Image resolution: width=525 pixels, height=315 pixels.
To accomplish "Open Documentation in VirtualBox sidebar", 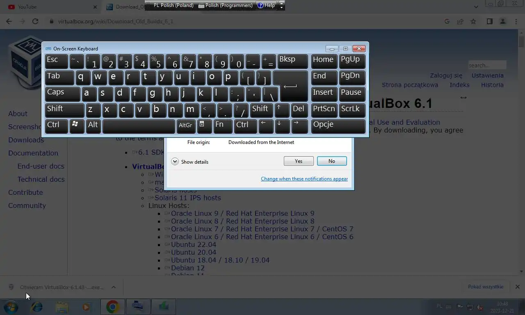I will (33, 153).
